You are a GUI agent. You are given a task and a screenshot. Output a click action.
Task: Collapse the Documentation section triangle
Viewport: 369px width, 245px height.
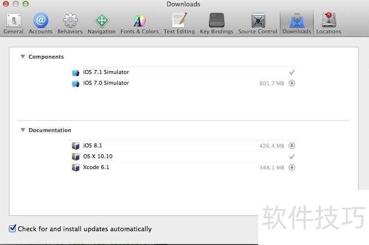pos(23,130)
